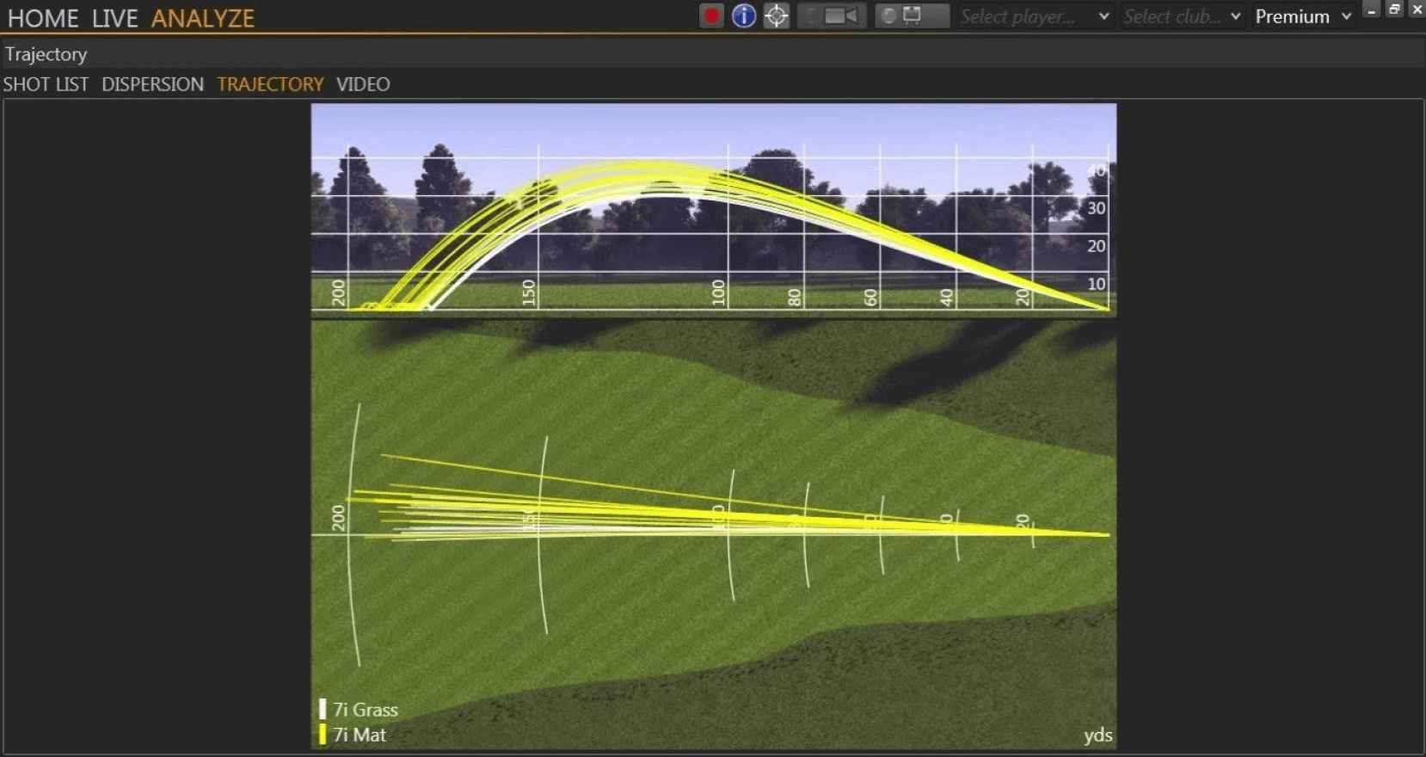Click the yds units label
This screenshot has width=1426, height=757.
pyautogui.click(x=1097, y=735)
